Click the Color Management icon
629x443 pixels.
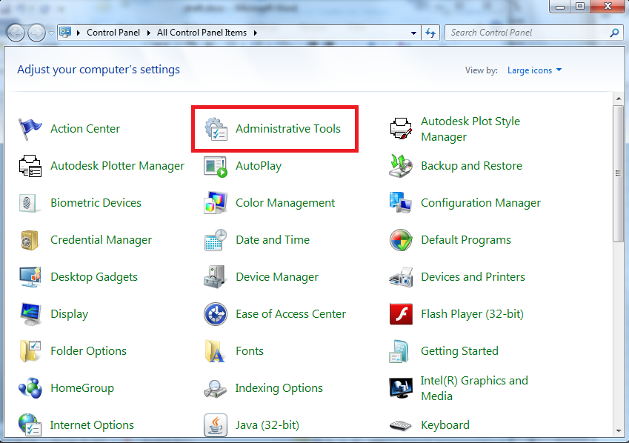pos(216,203)
